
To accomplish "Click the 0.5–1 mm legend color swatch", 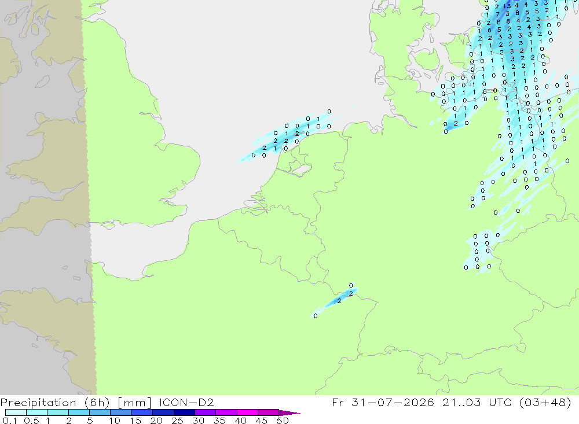I will click(37, 412).
